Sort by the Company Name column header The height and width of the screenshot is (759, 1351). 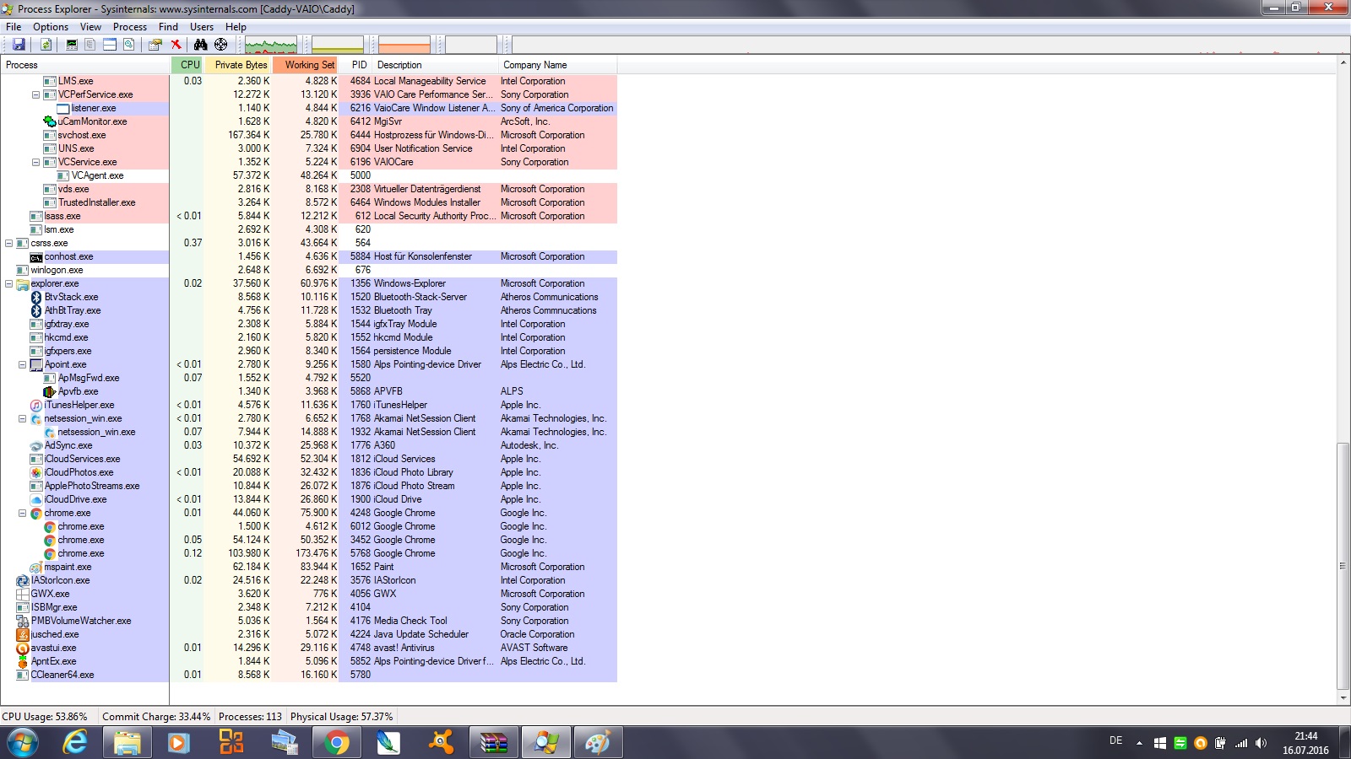(558, 65)
